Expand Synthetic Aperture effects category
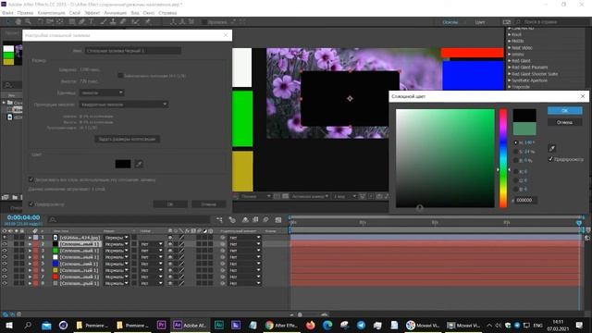 (x=510, y=80)
